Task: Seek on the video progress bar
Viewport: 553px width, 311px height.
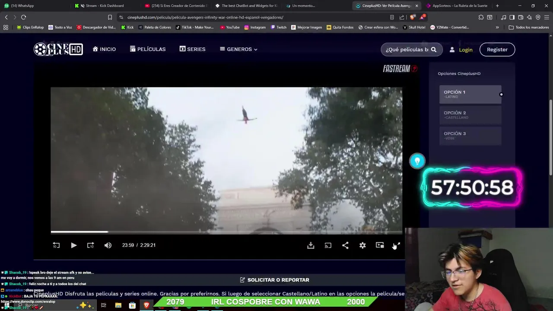Action: (226, 232)
